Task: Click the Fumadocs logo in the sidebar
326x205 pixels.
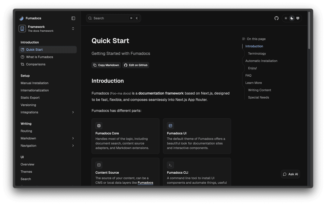Action: coord(21,18)
